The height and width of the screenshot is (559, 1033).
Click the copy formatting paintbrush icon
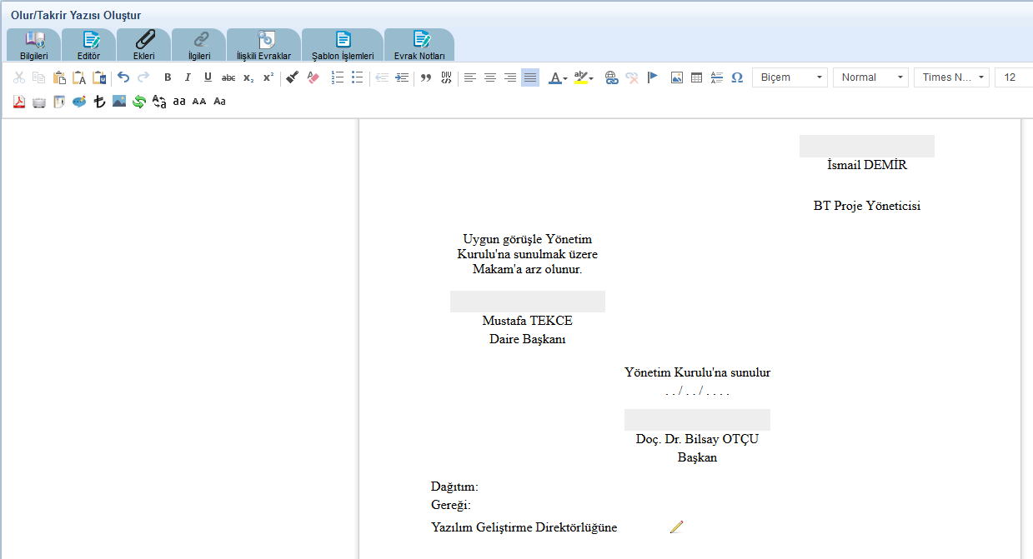(x=292, y=77)
